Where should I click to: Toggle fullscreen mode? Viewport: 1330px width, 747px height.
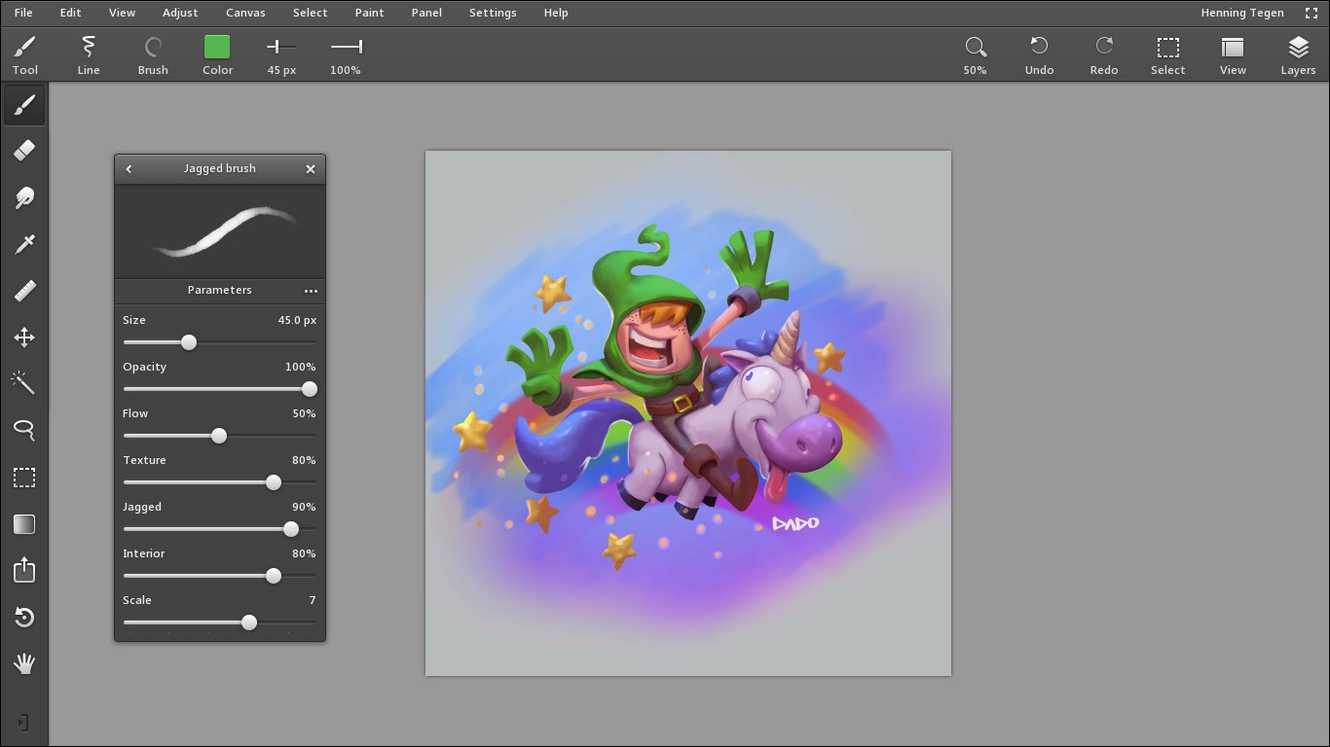tap(1312, 13)
